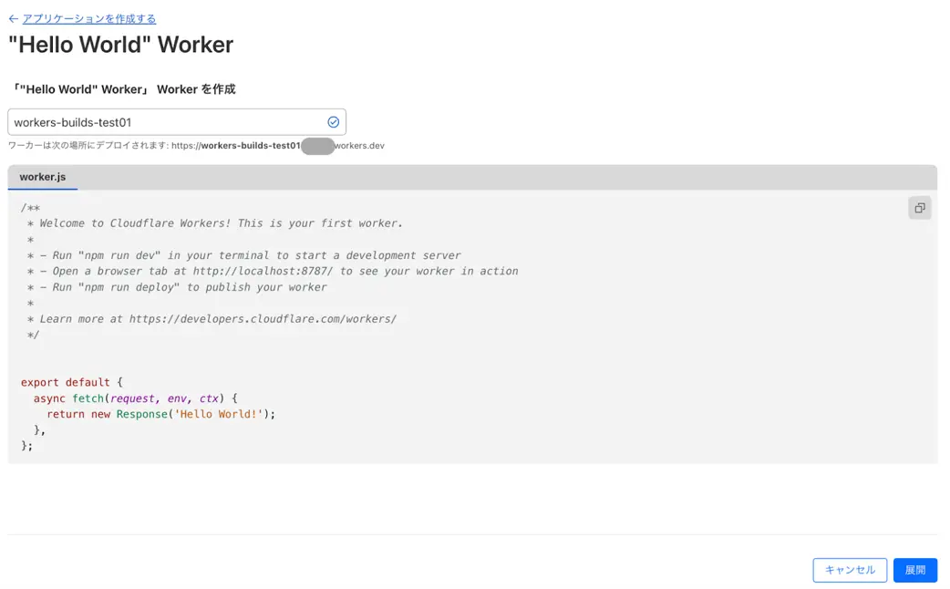Click the "Welcome to Cloudflare Workers!" comment line
950x589 pixels.
pos(215,223)
